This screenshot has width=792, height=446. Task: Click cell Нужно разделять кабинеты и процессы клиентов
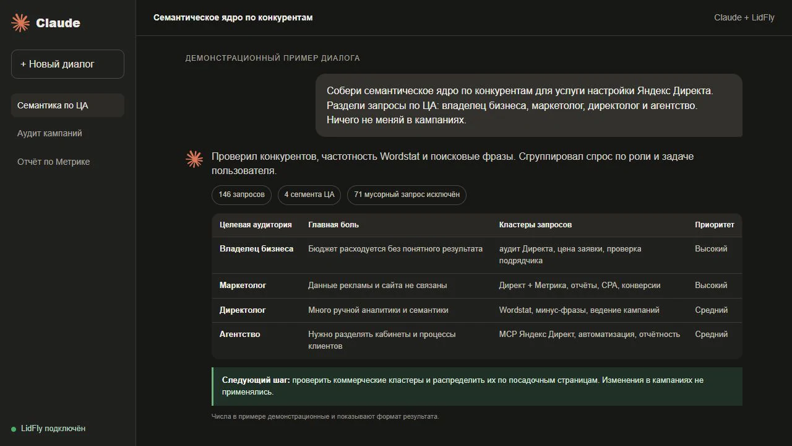[382, 340]
